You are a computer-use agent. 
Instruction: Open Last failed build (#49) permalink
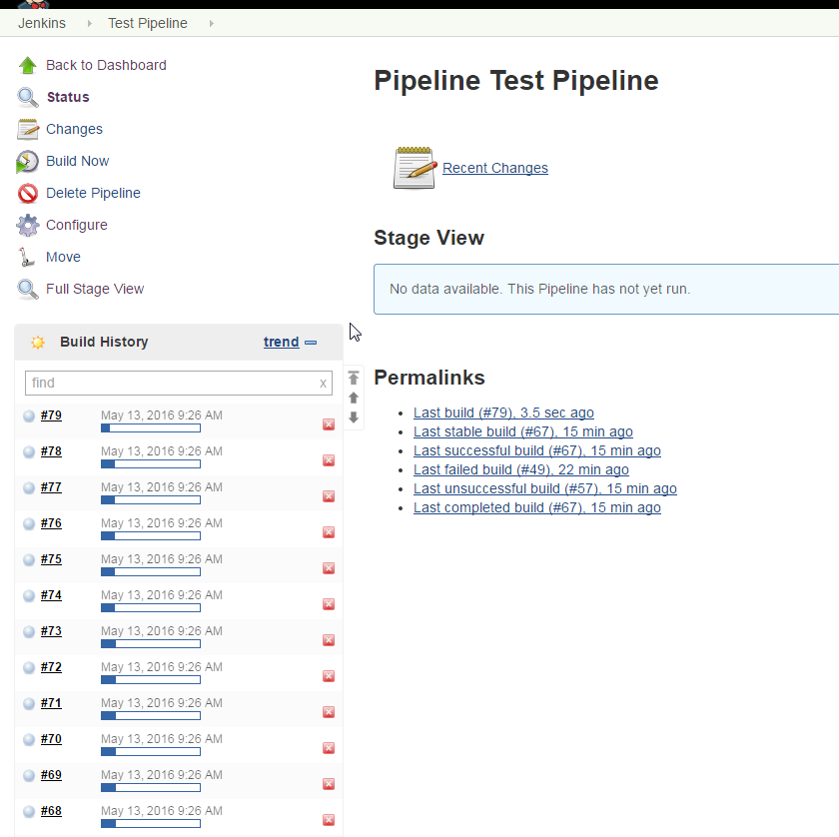[520, 469]
